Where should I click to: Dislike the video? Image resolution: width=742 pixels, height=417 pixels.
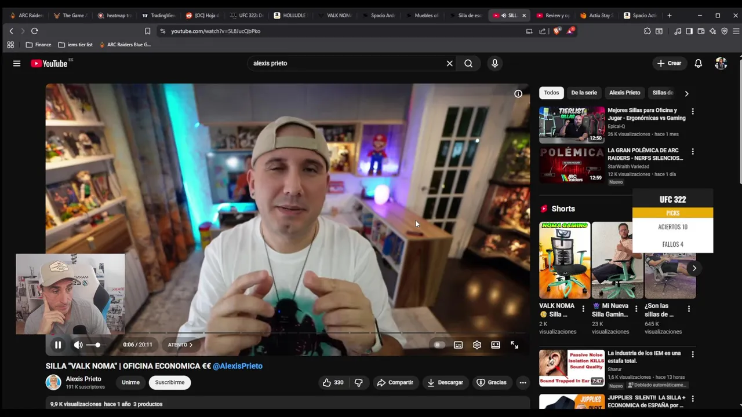358,382
